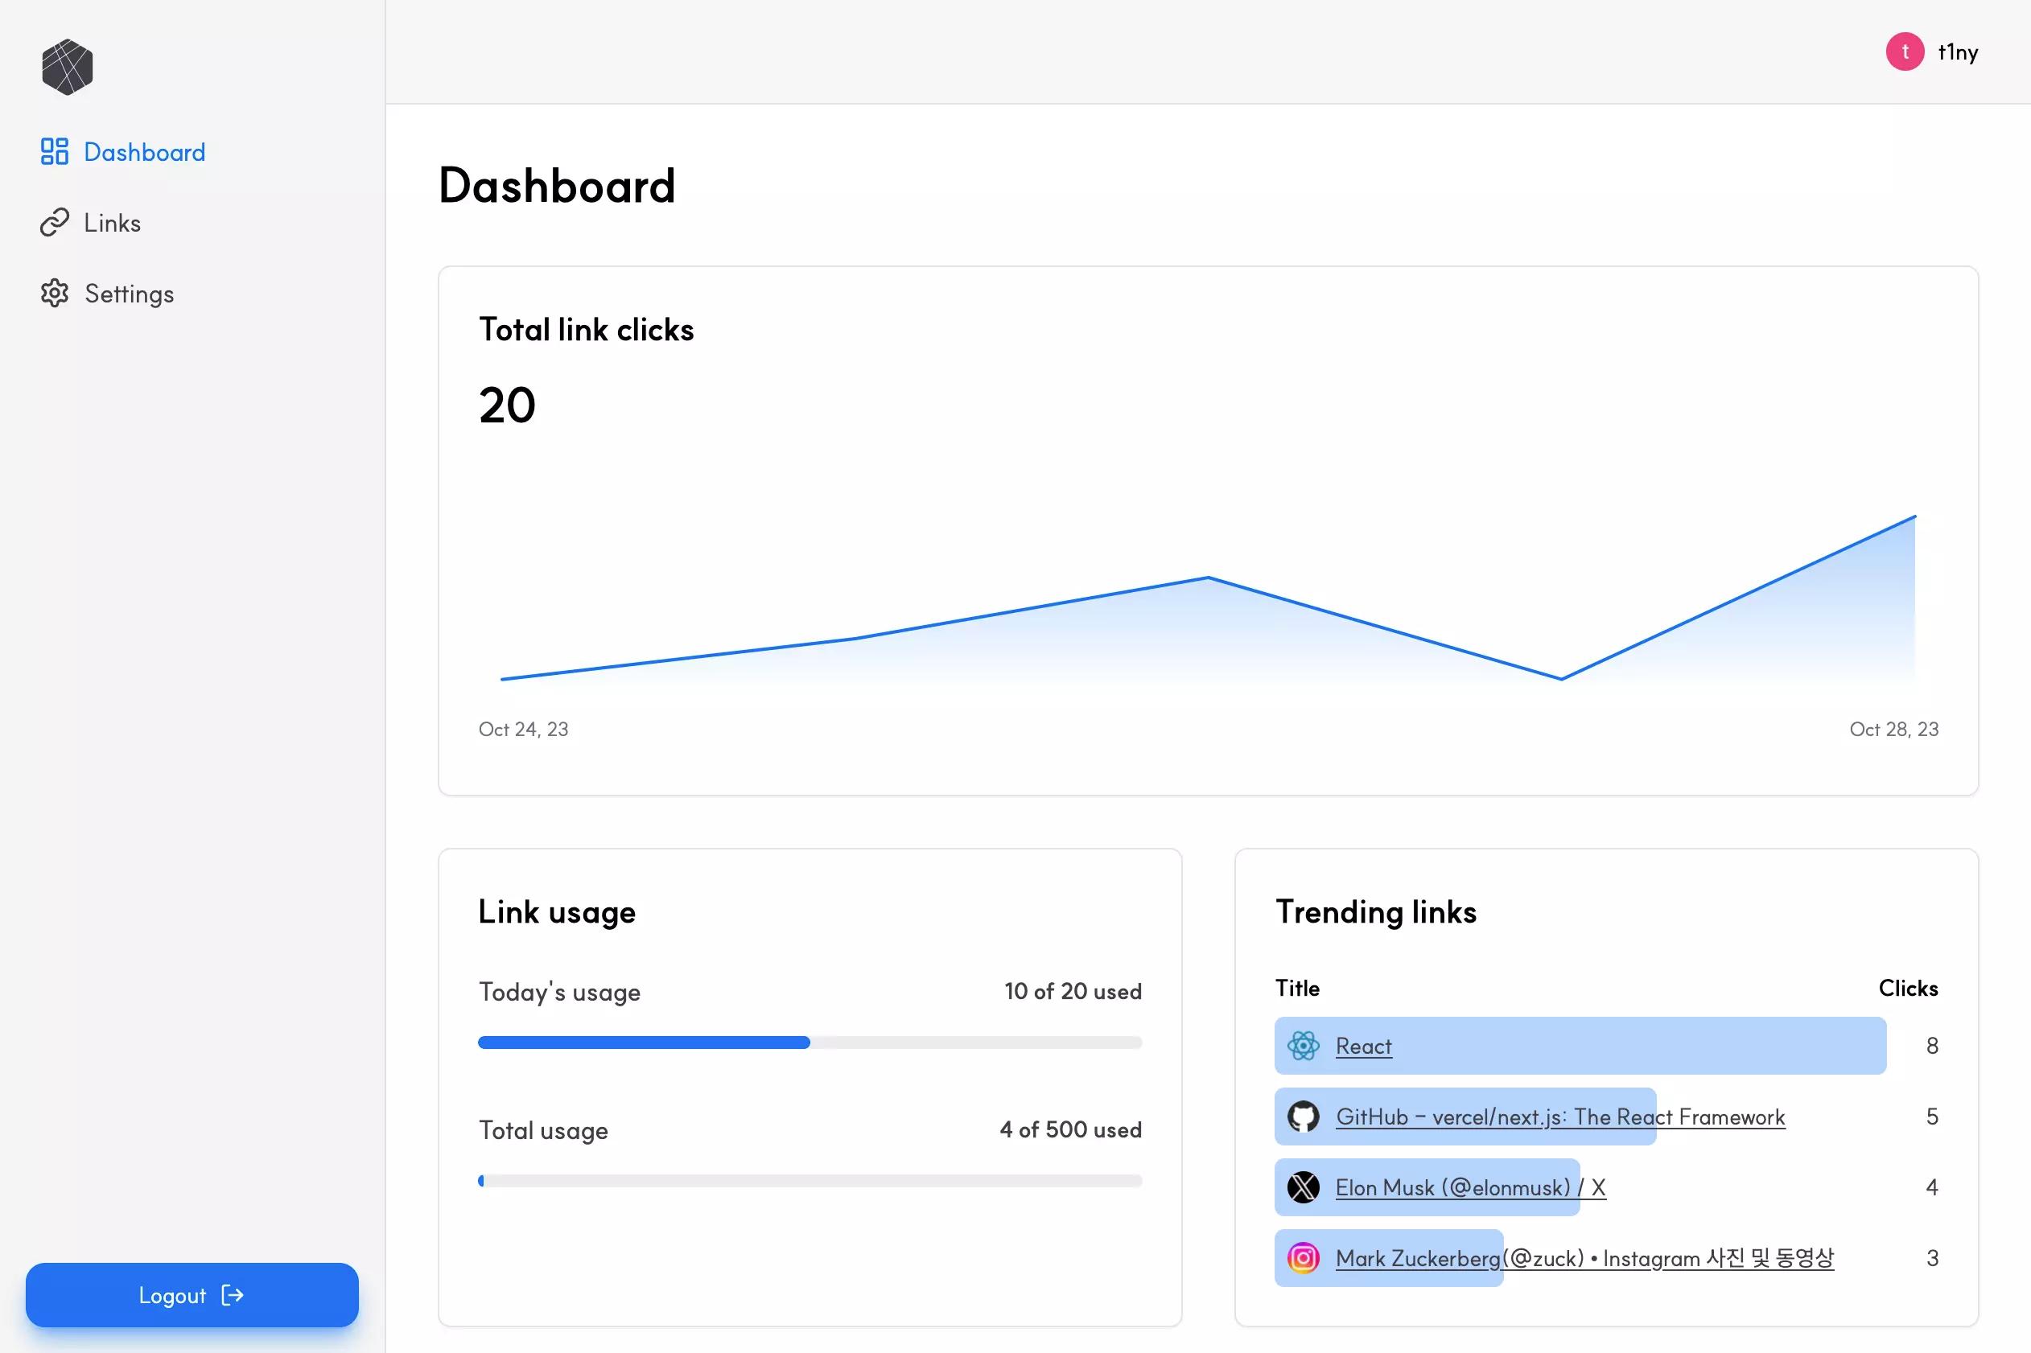Click the total count "20"

[x=508, y=405]
